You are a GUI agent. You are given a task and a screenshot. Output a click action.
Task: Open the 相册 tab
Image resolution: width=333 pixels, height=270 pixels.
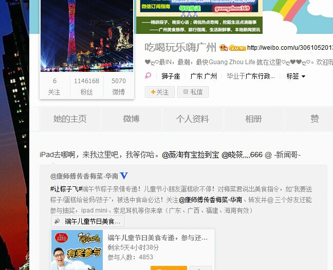254,119
